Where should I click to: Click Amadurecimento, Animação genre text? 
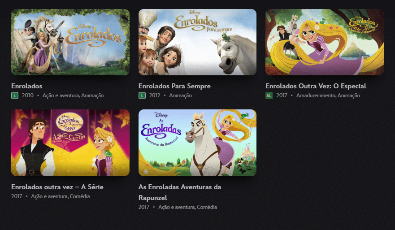pyautogui.click(x=328, y=95)
